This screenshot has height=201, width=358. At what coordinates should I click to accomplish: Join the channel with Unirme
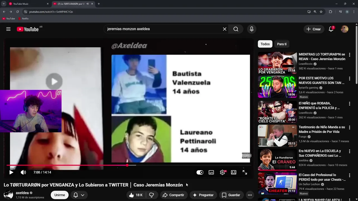60,195
